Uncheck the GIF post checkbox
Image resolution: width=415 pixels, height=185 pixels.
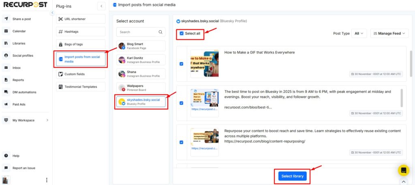pos(181,64)
